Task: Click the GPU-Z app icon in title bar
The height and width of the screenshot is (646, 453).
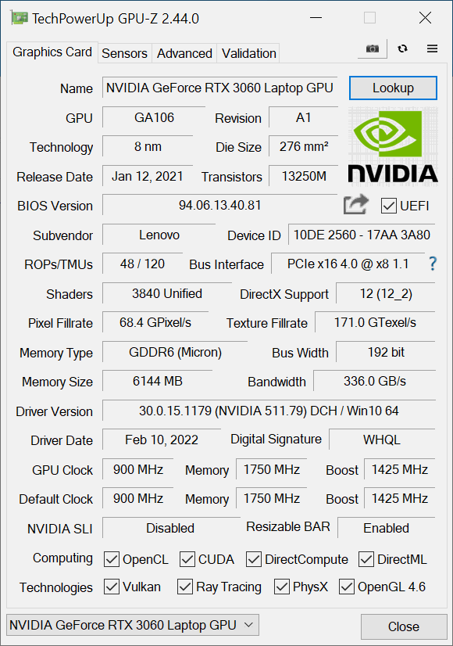Action: coord(20,18)
